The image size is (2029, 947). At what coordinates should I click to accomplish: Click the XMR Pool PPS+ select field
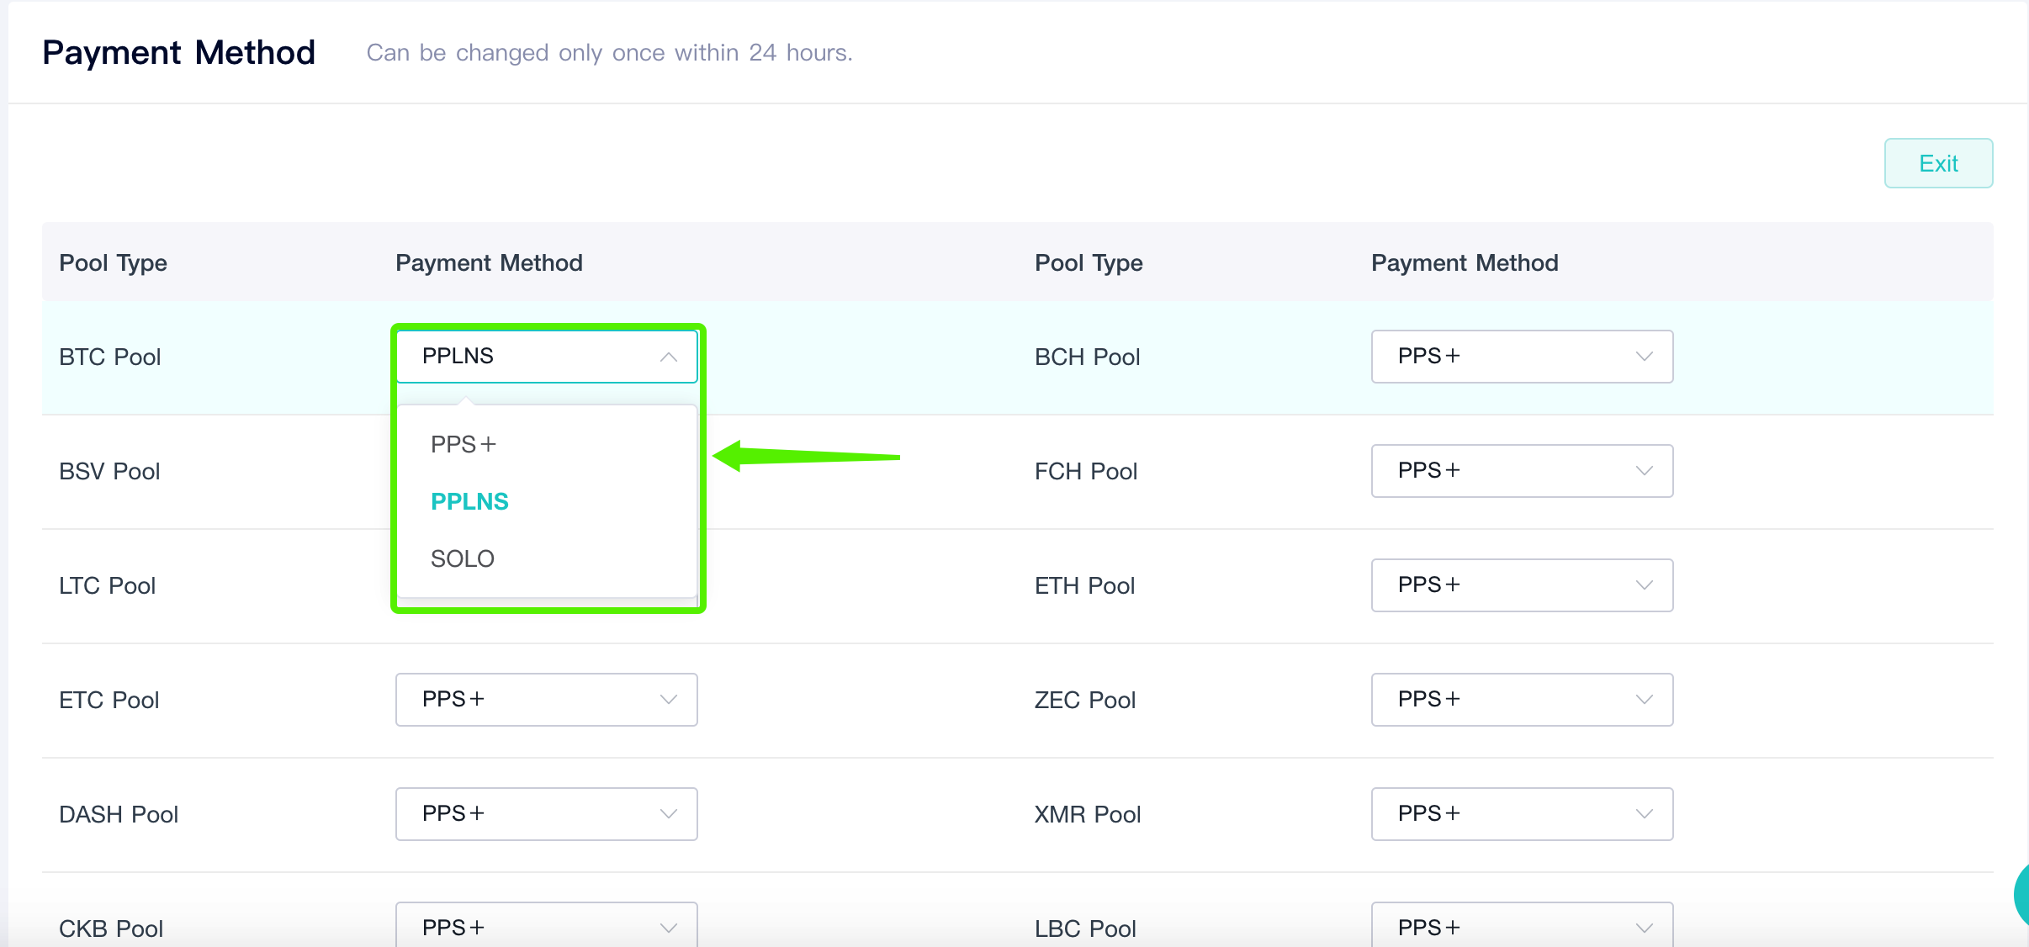click(x=1523, y=814)
